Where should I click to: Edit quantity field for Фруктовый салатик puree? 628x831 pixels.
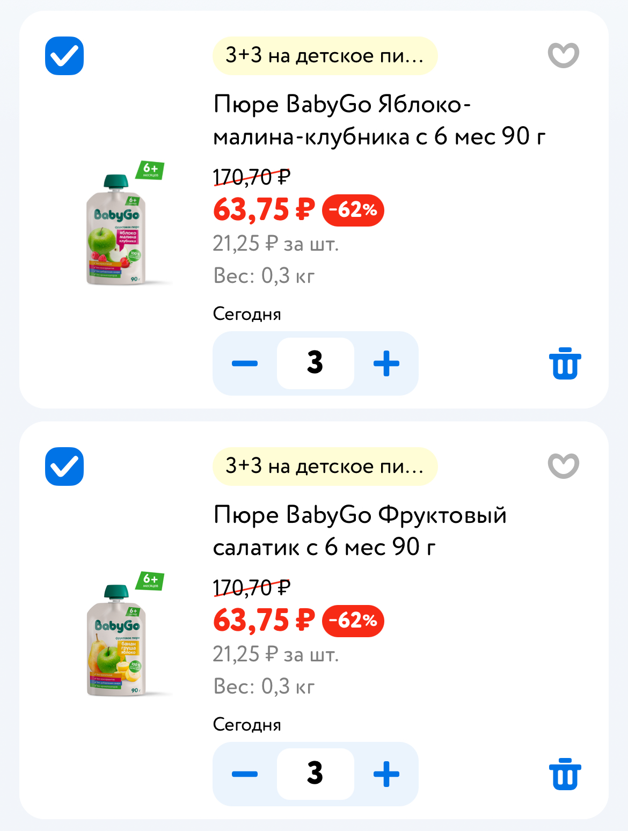click(315, 774)
